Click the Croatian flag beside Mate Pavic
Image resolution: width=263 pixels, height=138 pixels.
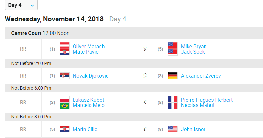pyautogui.click(x=65, y=52)
